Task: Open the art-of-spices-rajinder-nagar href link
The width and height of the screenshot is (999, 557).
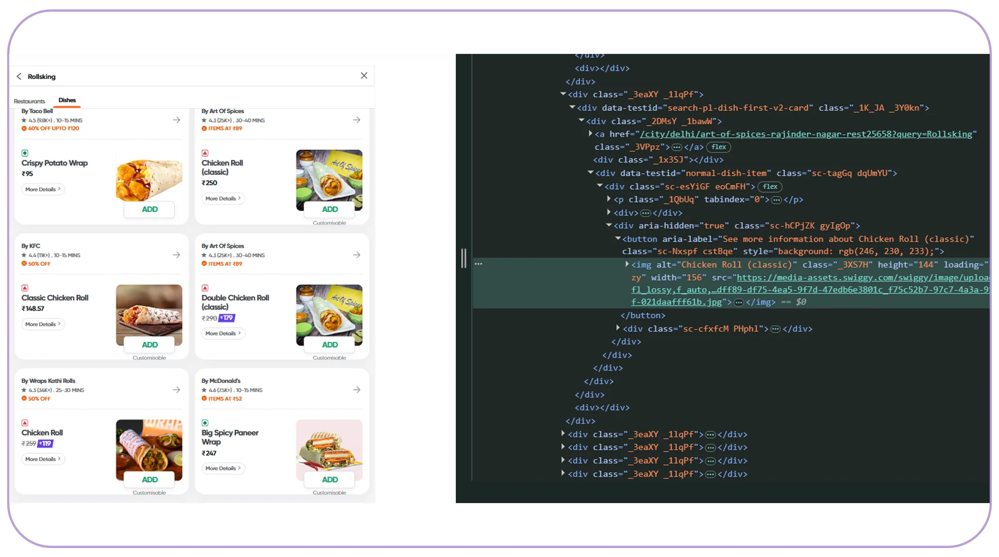Action: pos(806,134)
